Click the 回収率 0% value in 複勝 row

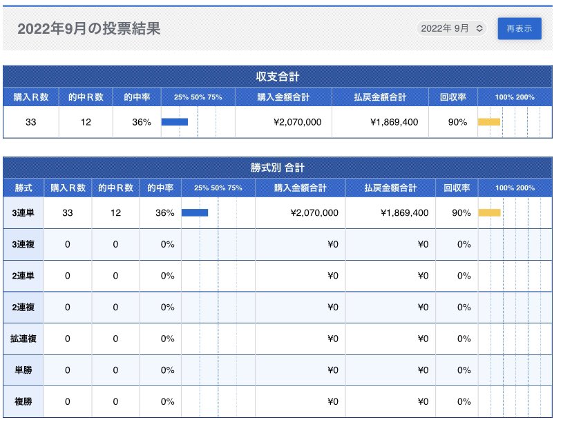[464, 401]
